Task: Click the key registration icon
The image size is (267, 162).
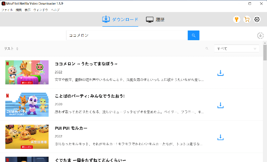Action: point(237,20)
